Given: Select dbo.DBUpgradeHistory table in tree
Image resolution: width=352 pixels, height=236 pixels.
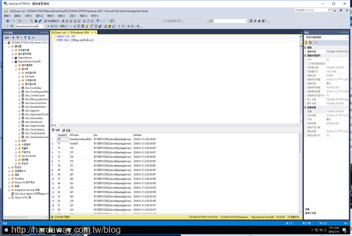Looking at the screenshot, I should 36,99.
